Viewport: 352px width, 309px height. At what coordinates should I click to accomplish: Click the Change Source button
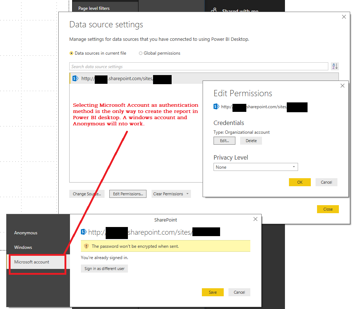(87, 194)
